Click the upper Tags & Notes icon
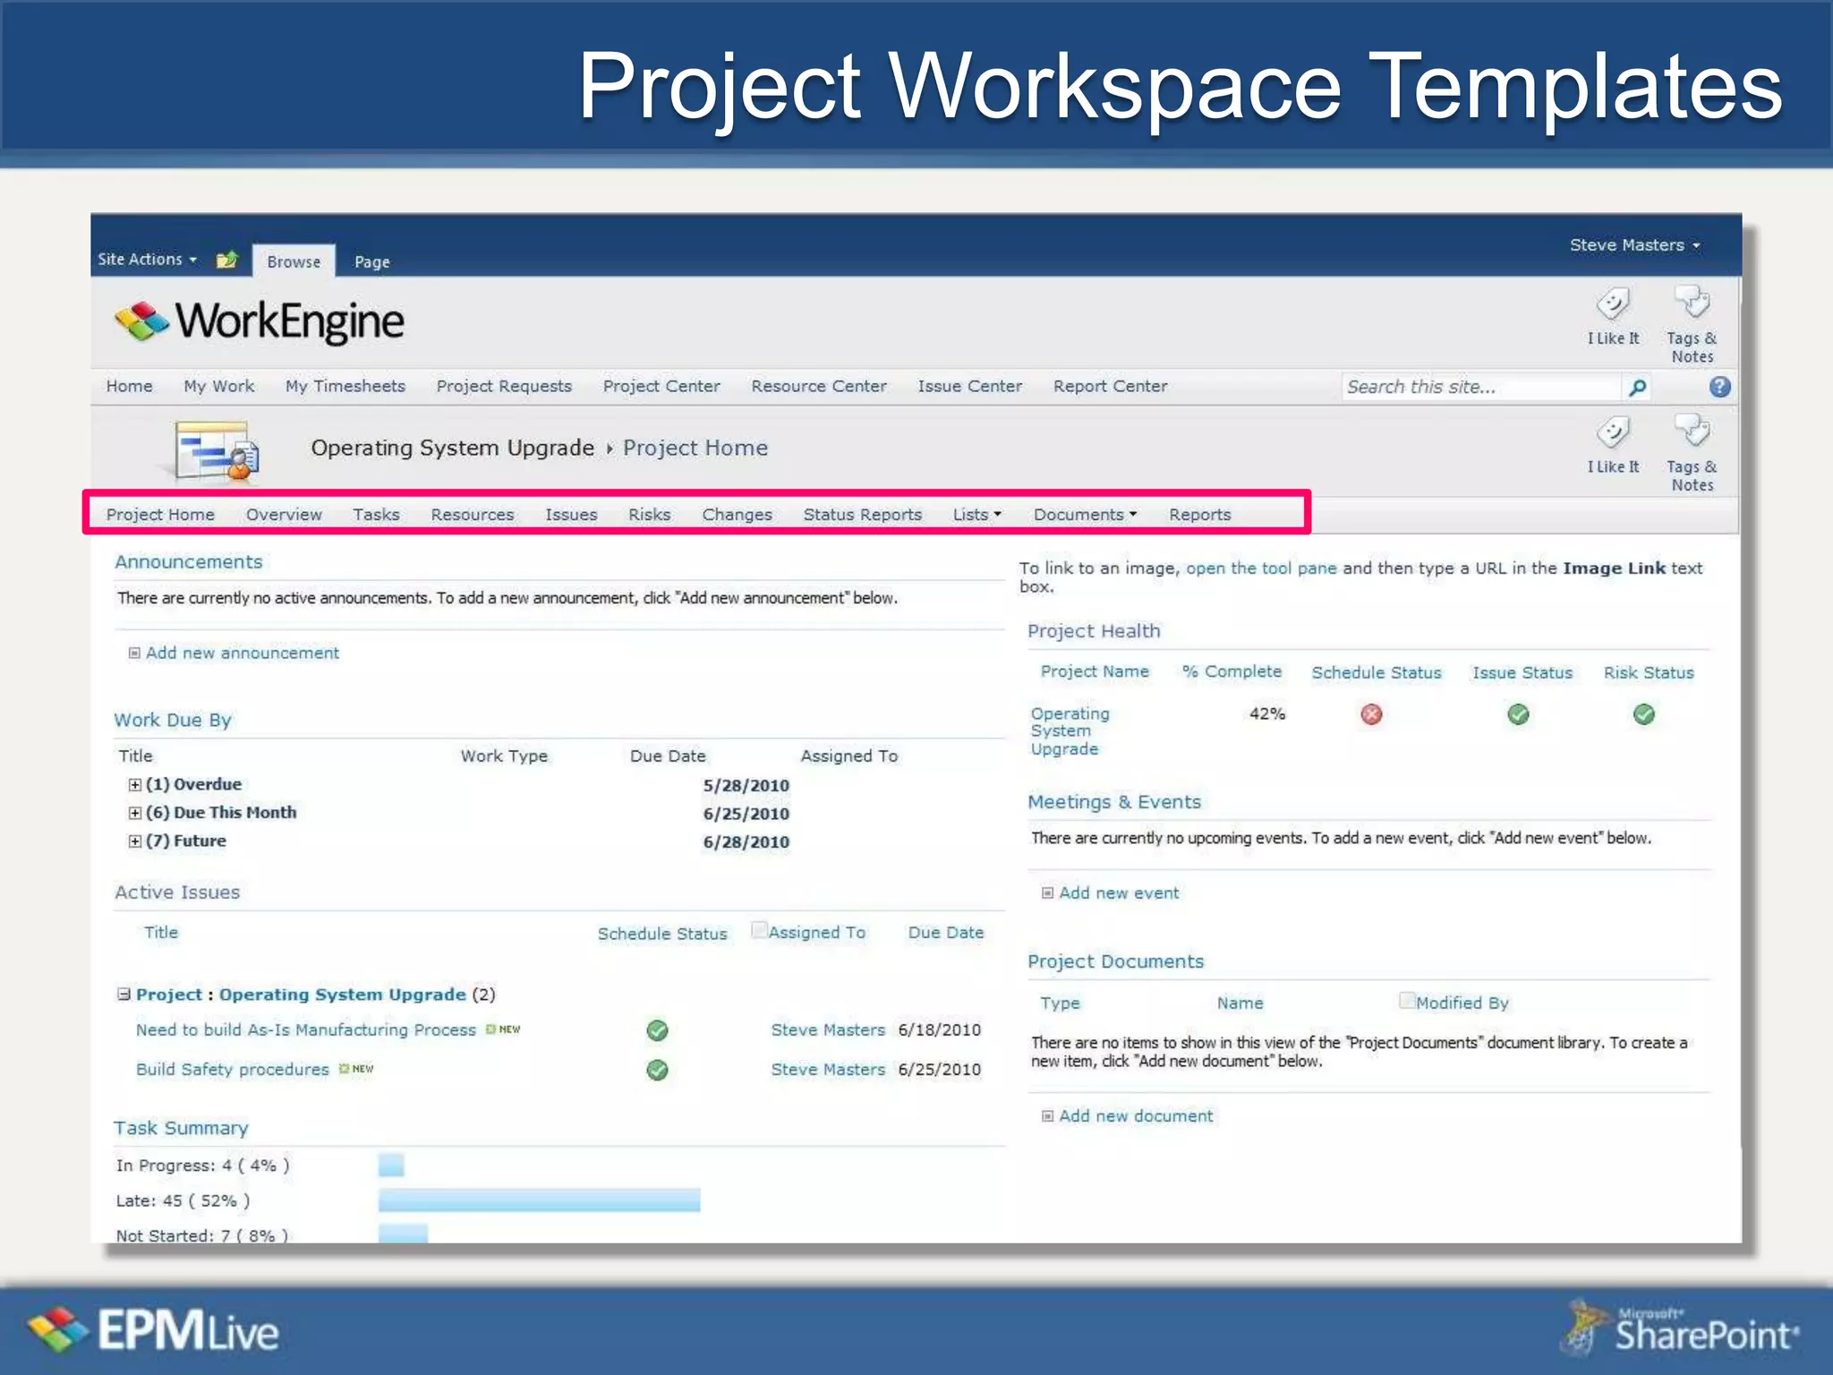 click(1692, 303)
